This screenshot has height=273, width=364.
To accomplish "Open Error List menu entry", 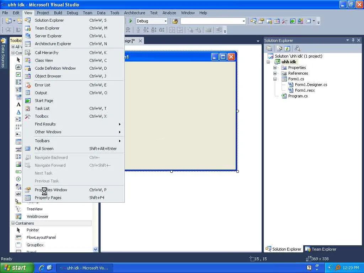I will (73, 85).
